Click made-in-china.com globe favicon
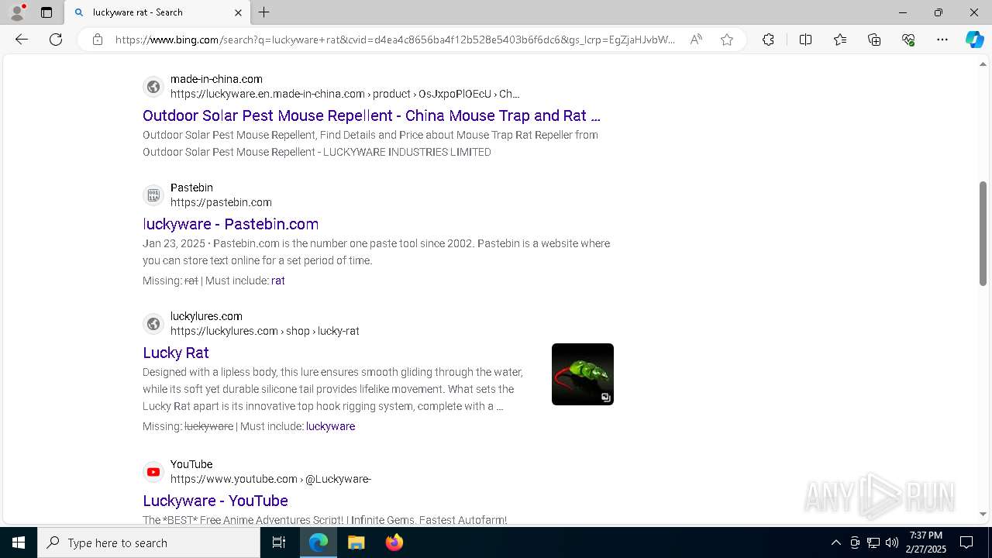Screen dimensions: 992x558 click(153, 87)
